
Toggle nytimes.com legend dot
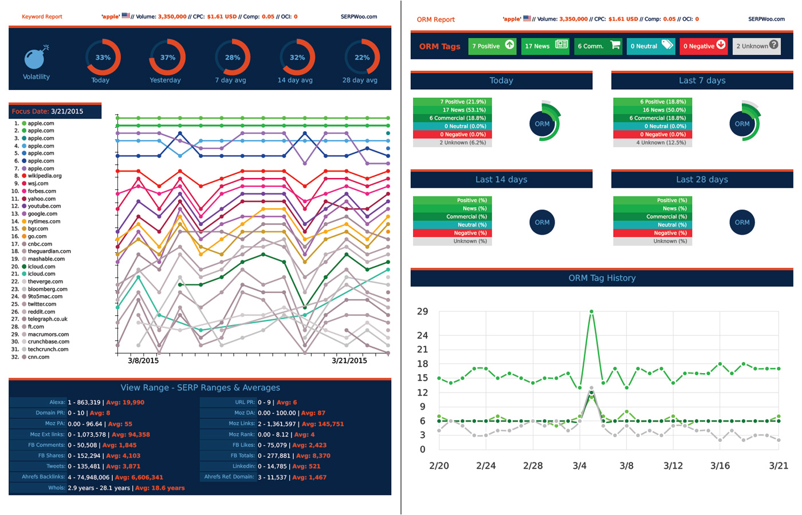click(24, 221)
